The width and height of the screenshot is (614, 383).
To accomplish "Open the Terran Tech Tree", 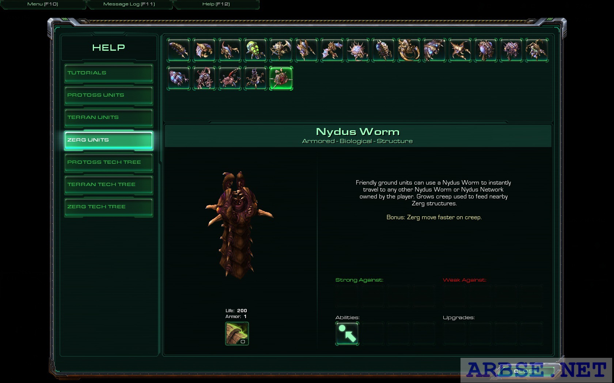I will pos(109,185).
